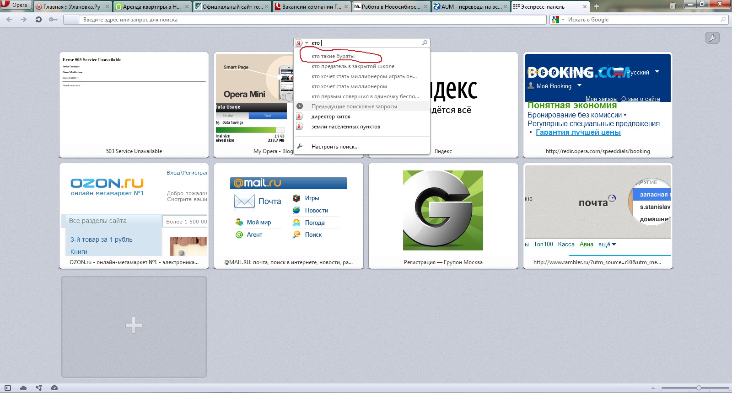Add a new speed dial entry tile
The width and height of the screenshot is (732, 393).
pyautogui.click(x=134, y=326)
